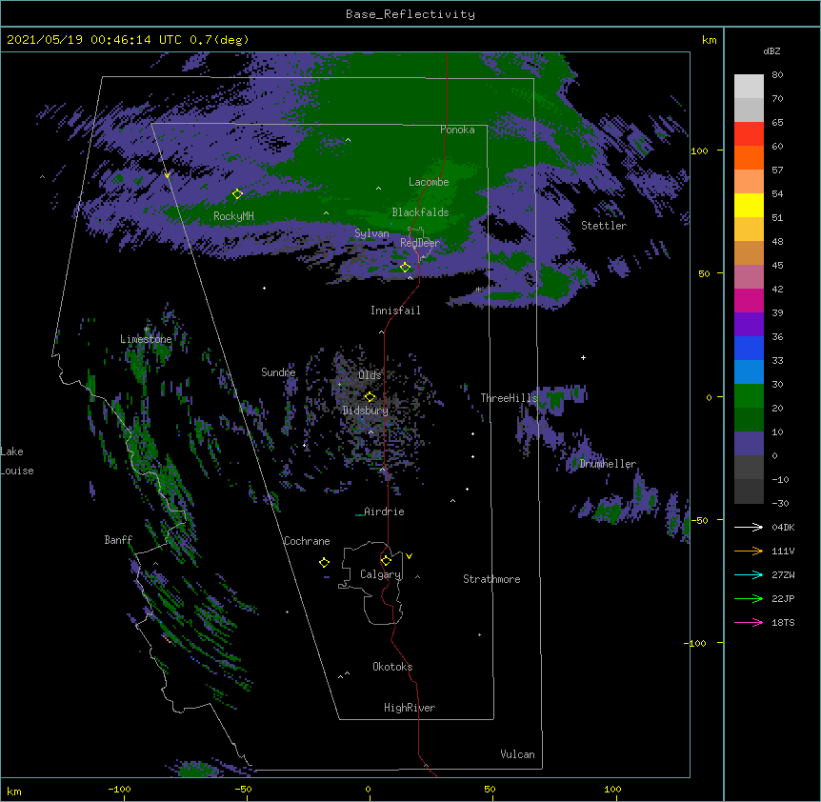Click the 0.7(deg) elevation angle text
821x802 pixels.
coord(219,40)
